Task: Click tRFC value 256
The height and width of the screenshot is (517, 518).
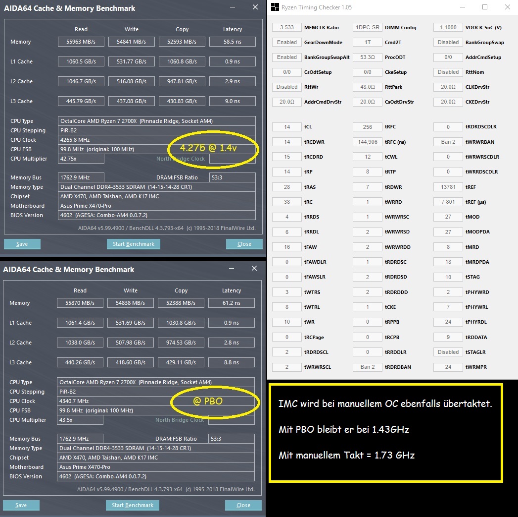Action: coord(368,127)
